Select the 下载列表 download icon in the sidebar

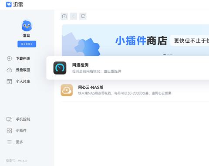coord(9,58)
